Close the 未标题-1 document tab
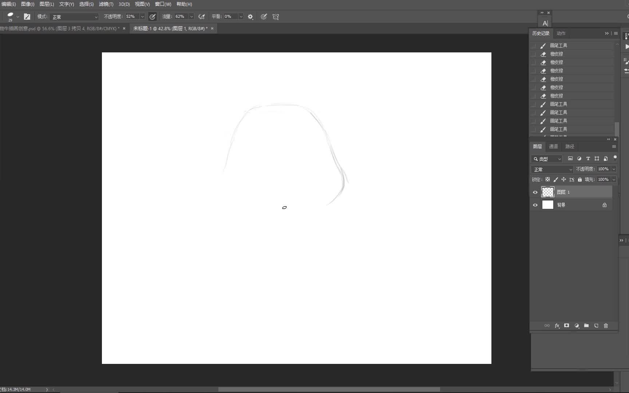This screenshot has height=393, width=629. point(212,28)
